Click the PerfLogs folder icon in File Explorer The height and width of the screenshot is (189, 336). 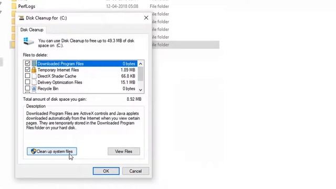(14, 6)
